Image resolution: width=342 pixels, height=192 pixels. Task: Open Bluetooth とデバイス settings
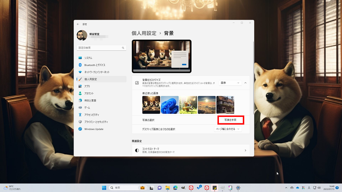101,65
